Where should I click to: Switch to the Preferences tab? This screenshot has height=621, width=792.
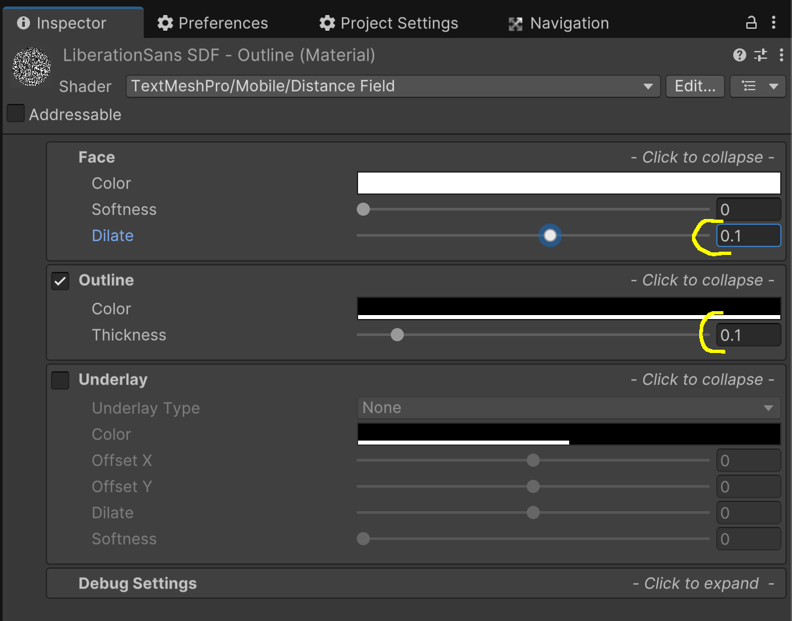tap(213, 24)
